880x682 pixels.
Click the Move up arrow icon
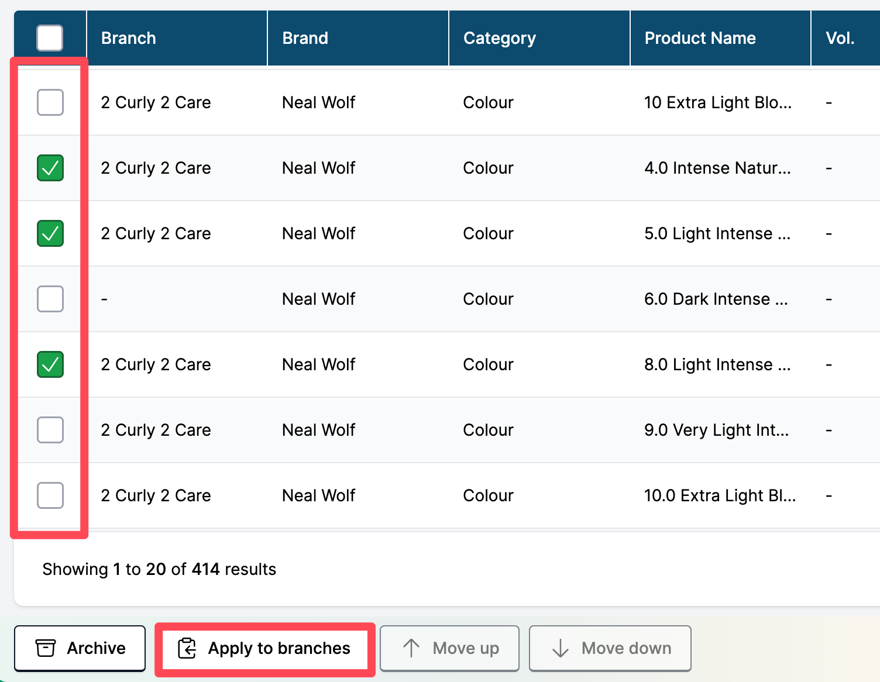[x=411, y=648]
